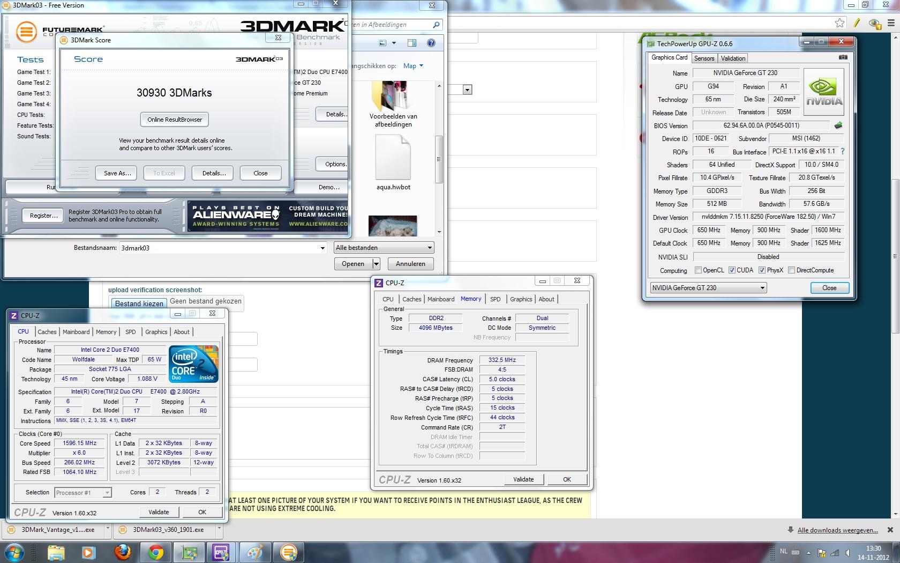Open 3DMark03_v360_1901.exe download options arrow
Screen dimensions: 900x563
coord(219,529)
